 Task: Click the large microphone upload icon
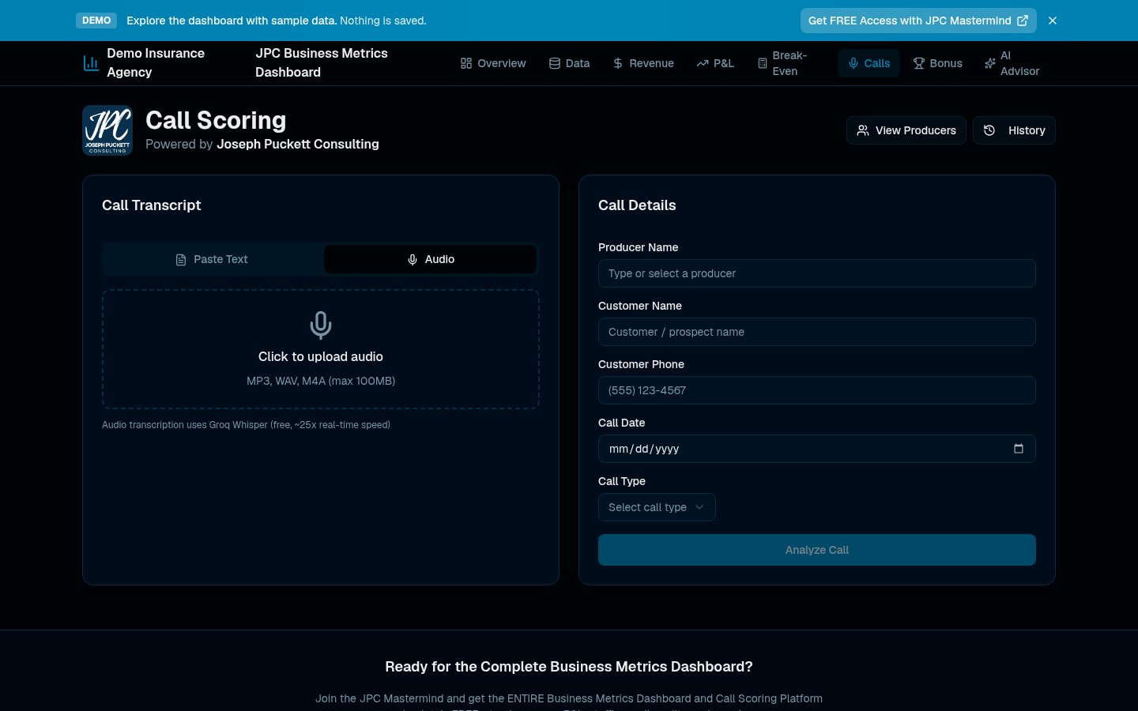coord(321,325)
